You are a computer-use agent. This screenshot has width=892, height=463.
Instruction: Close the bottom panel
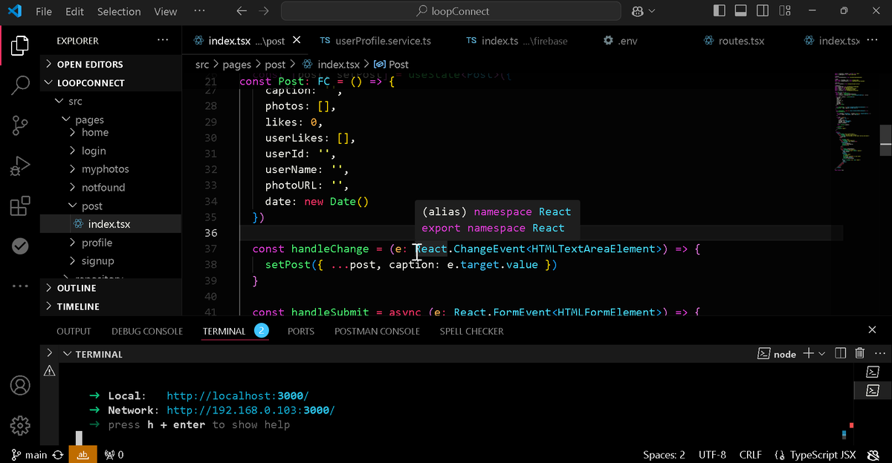[x=873, y=330]
